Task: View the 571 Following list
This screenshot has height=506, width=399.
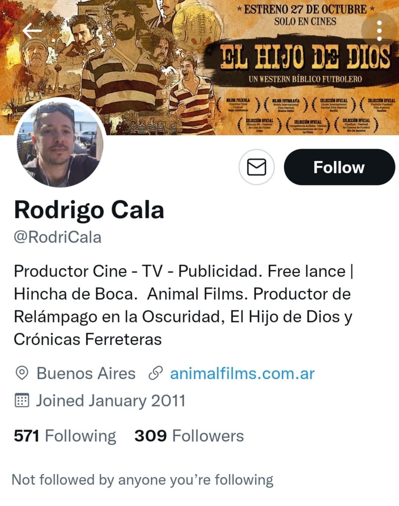Action: (65, 436)
